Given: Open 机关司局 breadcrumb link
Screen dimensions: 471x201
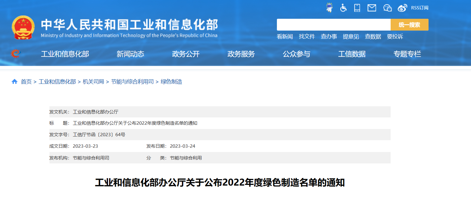Looking at the screenshot, I should (93, 82).
